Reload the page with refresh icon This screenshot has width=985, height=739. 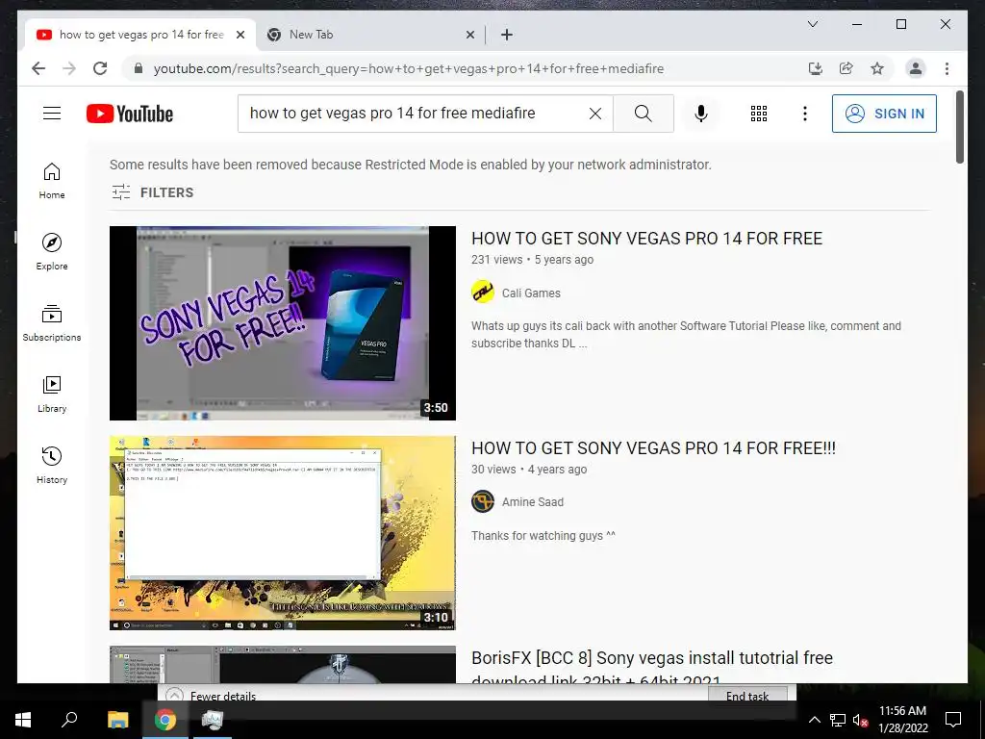pyautogui.click(x=100, y=68)
